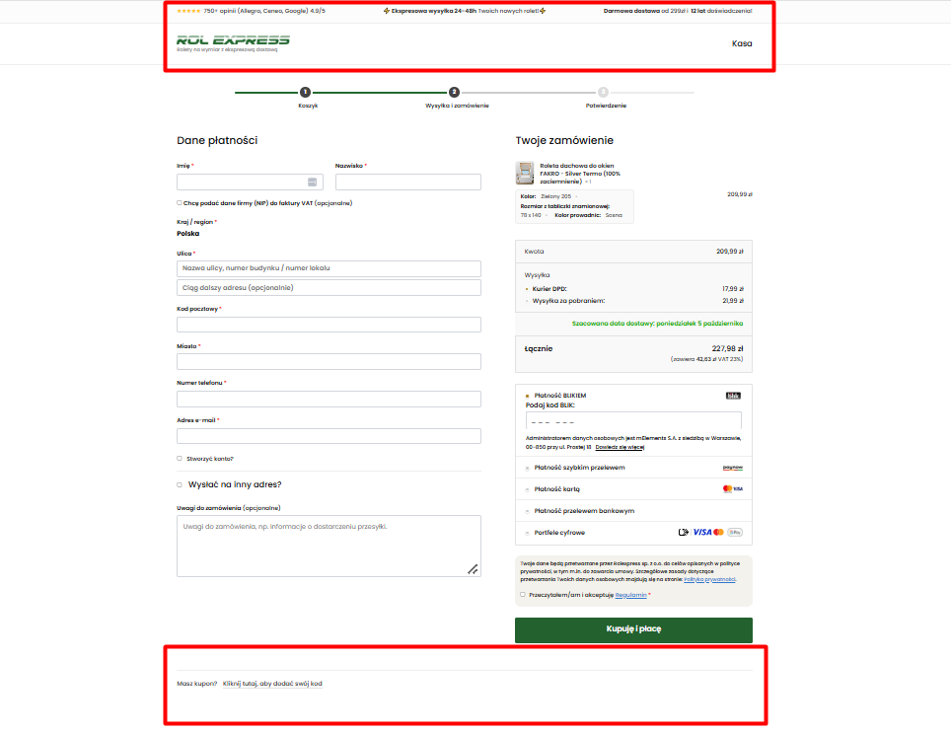Open the Regulamin link
The height and width of the screenshot is (734, 951).
(630, 595)
